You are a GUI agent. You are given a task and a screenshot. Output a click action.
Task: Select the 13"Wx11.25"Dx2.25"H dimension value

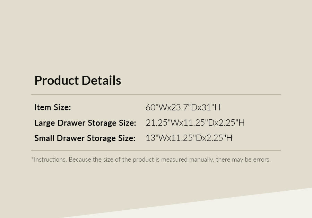coord(189,138)
